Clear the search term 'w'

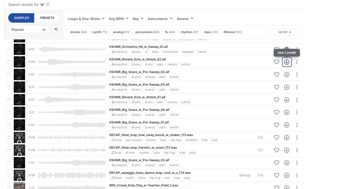coord(48,4)
